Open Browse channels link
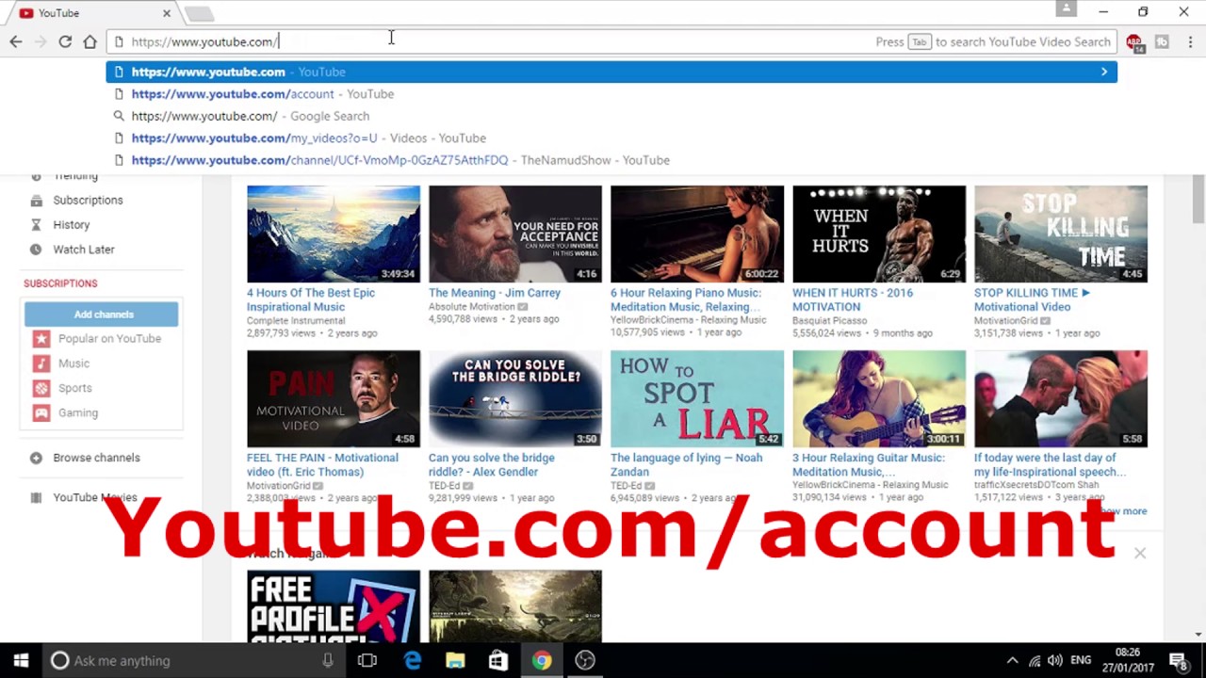The image size is (1206, 678). pos(96,458)
